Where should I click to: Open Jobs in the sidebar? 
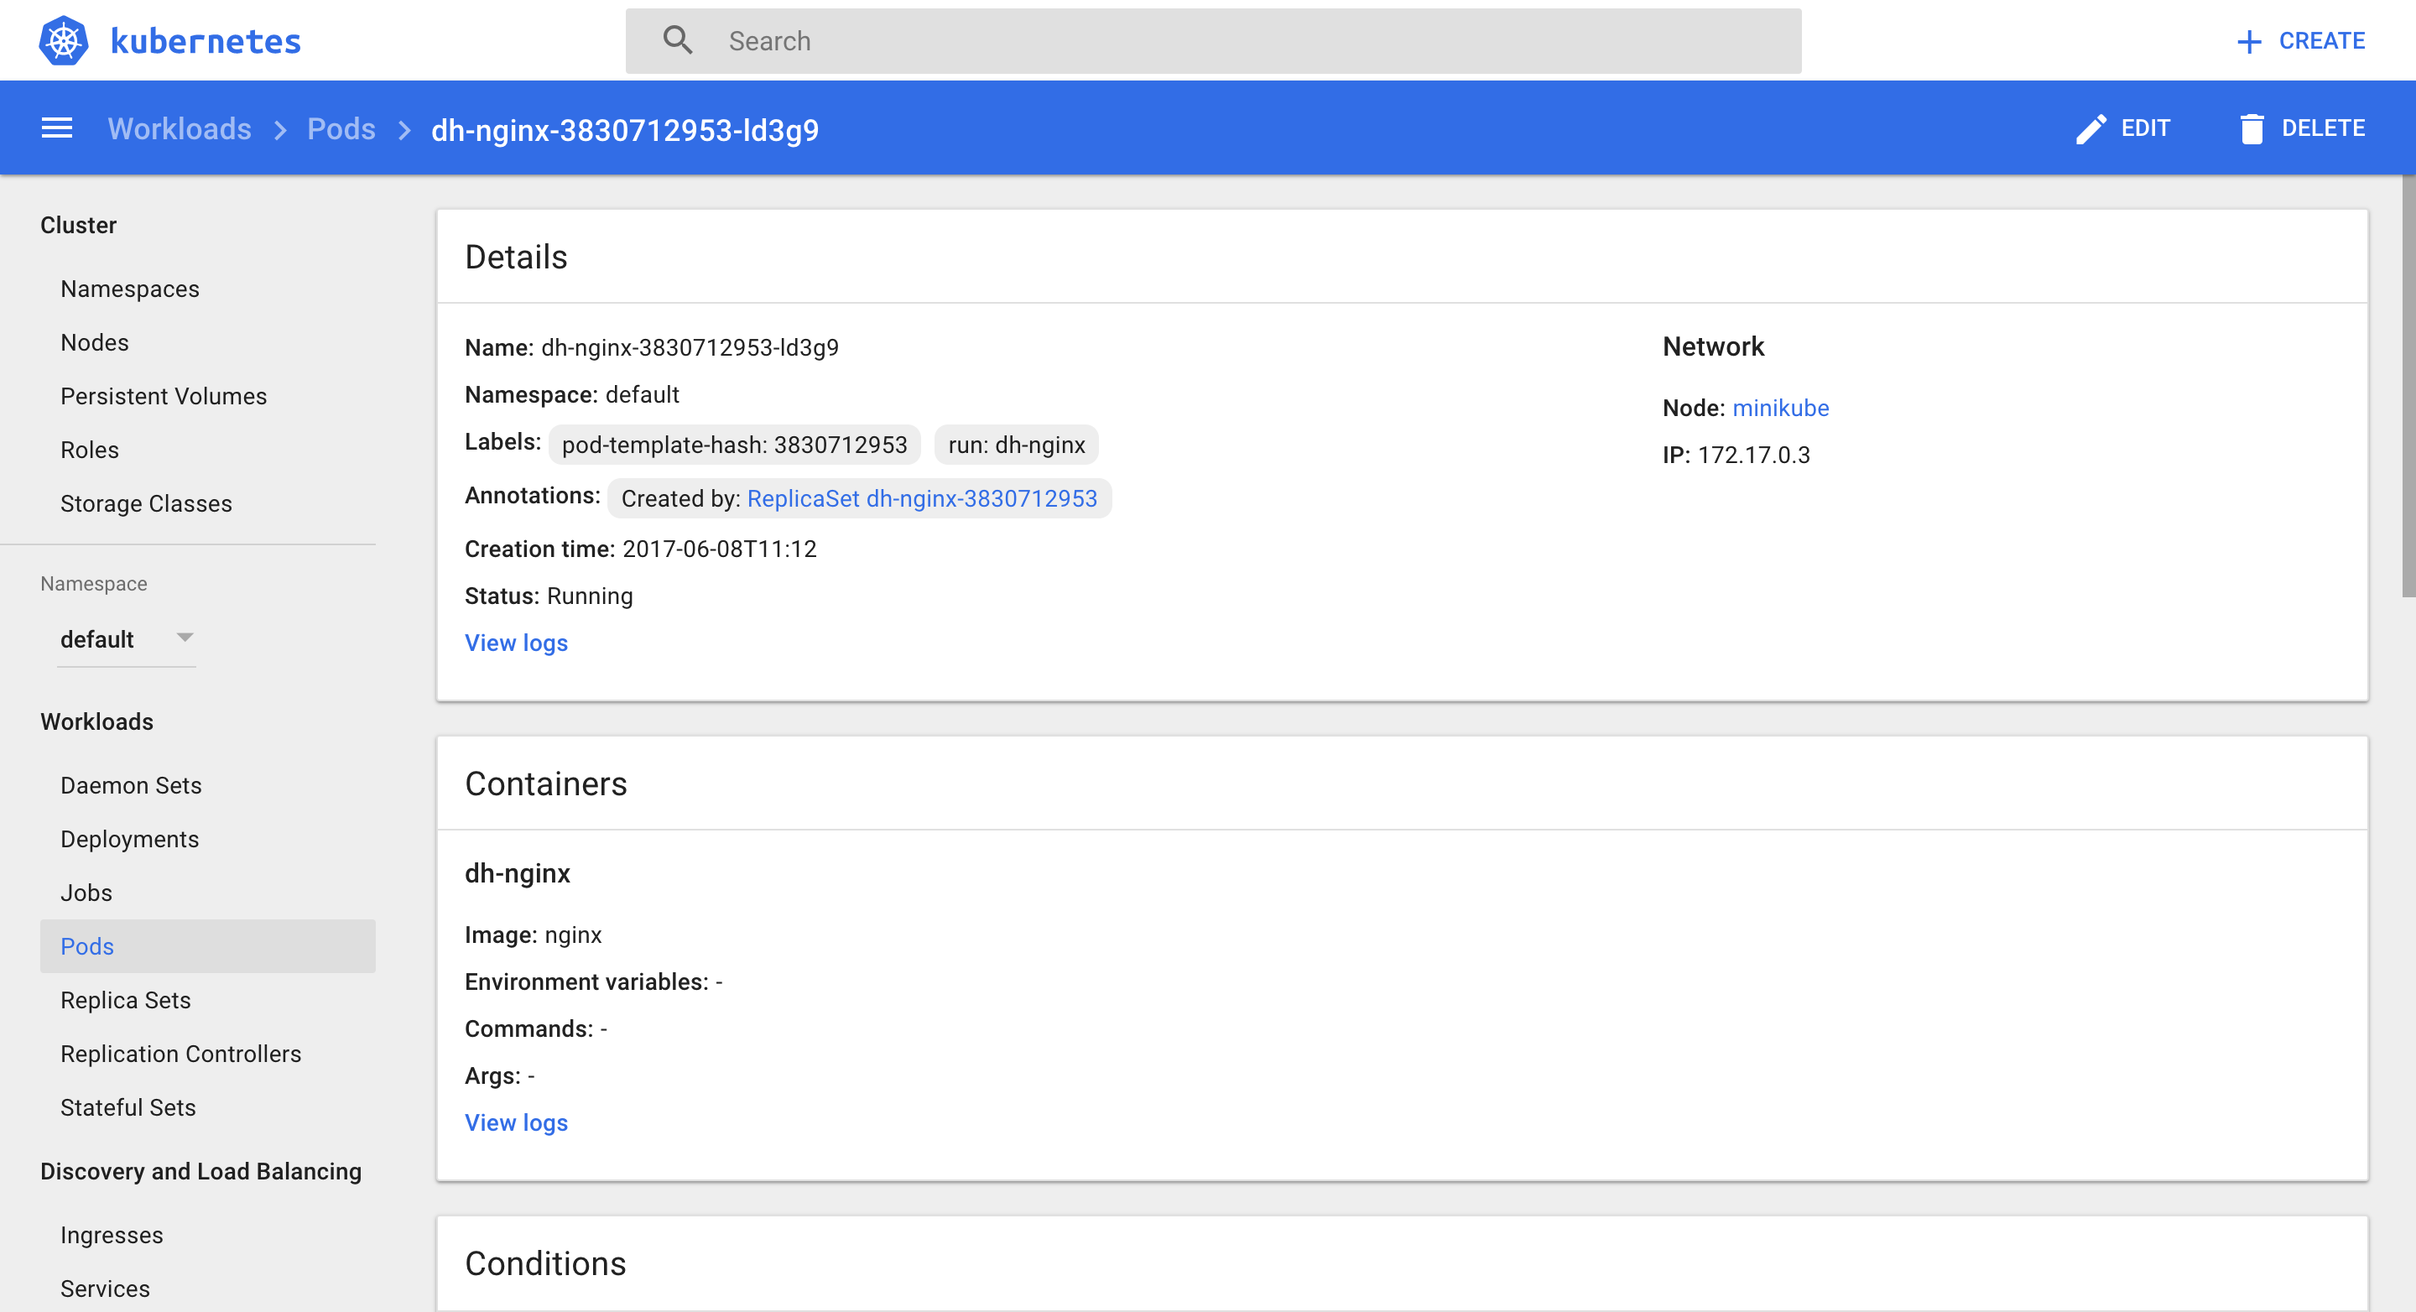pos(86,893)
